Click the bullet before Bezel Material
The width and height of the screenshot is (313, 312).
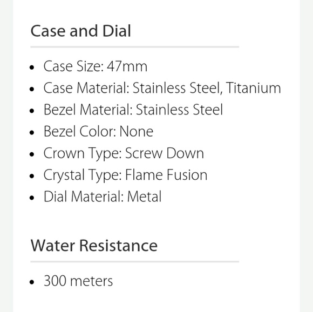point(32,111)
